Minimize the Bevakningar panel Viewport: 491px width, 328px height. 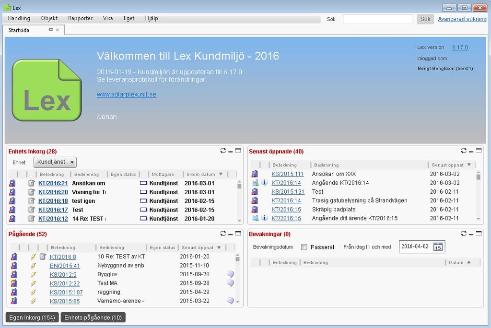point(471,234)
